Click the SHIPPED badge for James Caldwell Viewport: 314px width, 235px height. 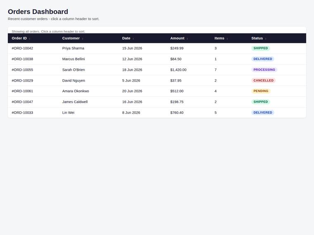(261, 102)
